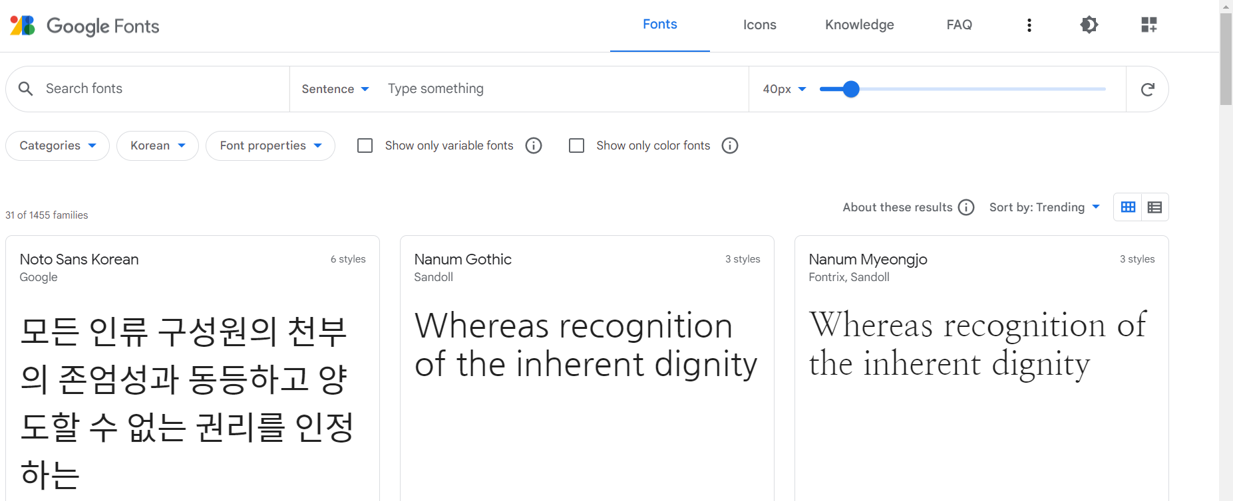1233x501 pixels.
Task: Go to the Fonts tab
Action: 659,25
